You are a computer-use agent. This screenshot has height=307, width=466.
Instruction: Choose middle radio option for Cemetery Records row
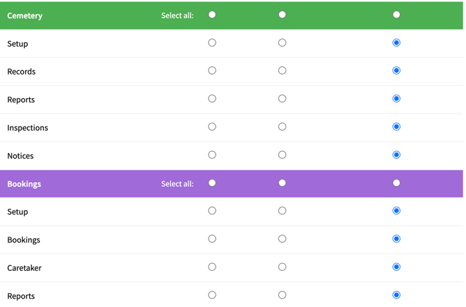(282, 71)
